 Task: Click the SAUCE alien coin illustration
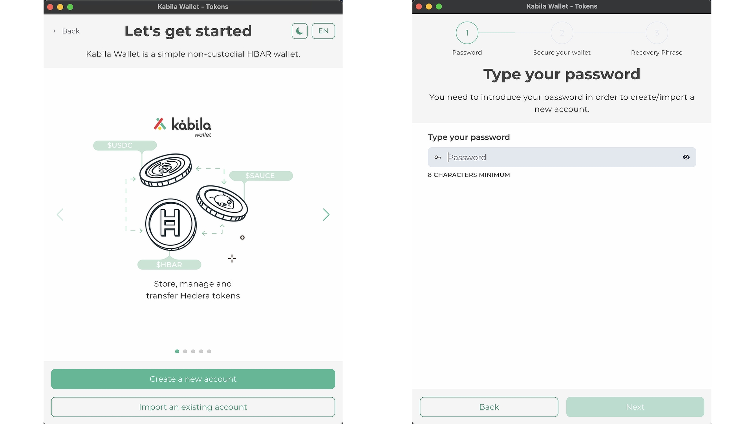point(222,203)
